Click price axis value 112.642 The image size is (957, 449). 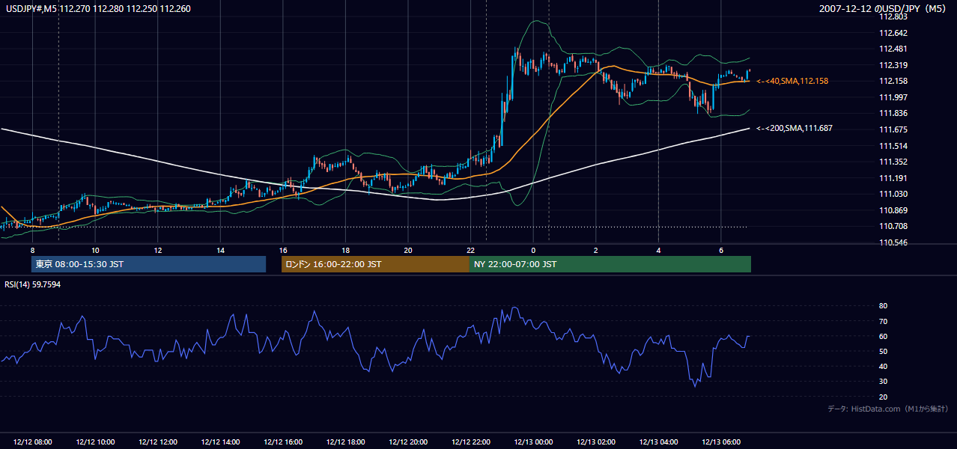[x=893, y=33]
